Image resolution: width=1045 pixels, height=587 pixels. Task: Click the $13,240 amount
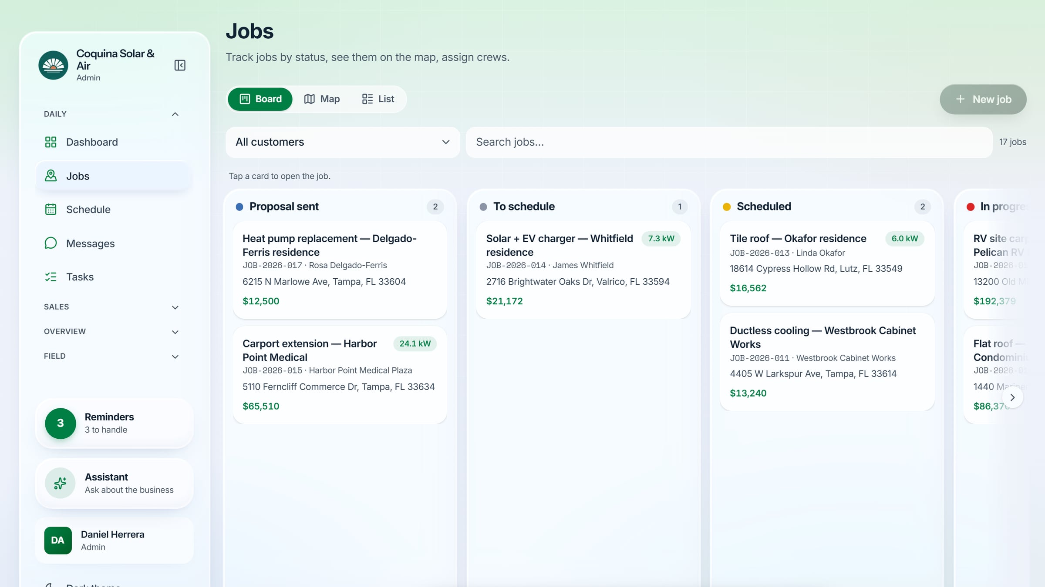[748, 393]
